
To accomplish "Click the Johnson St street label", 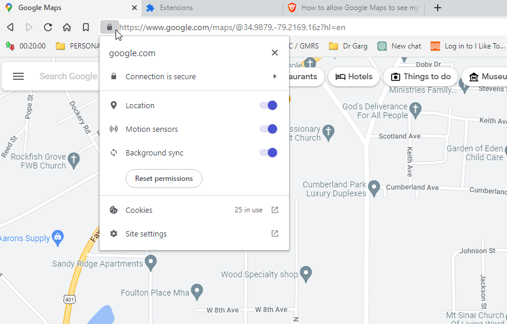I will (477, 251).
